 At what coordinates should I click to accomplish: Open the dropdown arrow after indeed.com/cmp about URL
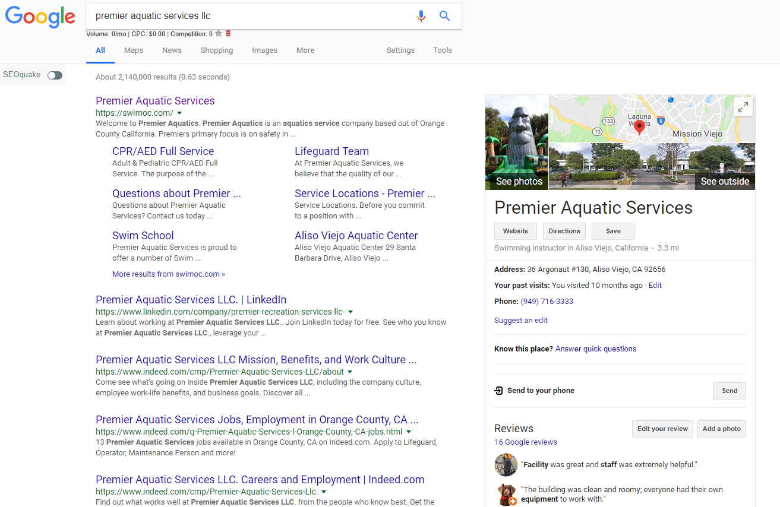(x=350, y=372)
